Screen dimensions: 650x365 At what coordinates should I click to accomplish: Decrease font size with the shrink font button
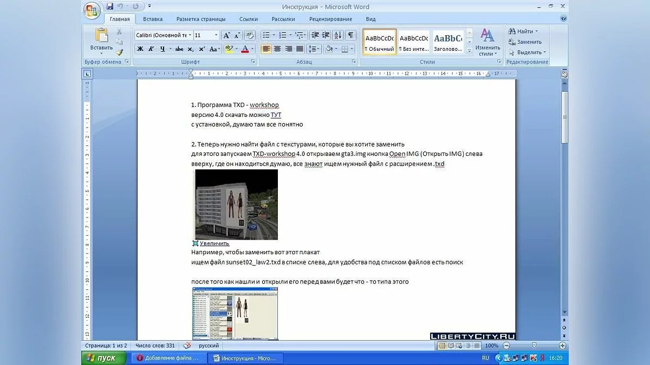click(x=237, y=35)
